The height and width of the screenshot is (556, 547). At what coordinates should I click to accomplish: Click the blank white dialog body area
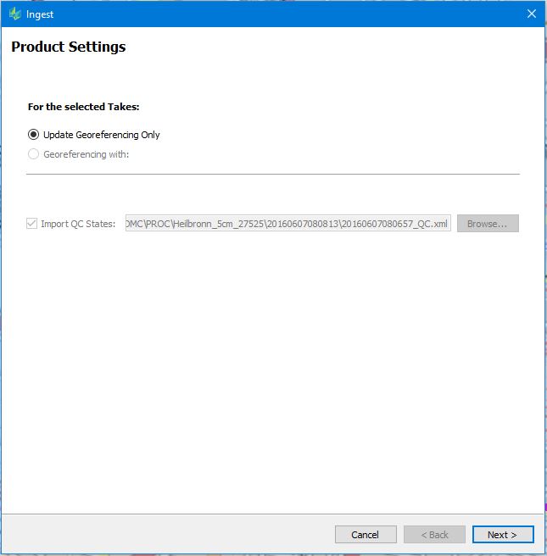(x=273, y=372)
